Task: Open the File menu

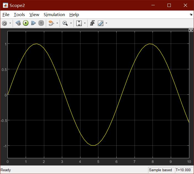Action: pyautogui.click(x=6, y=15)
